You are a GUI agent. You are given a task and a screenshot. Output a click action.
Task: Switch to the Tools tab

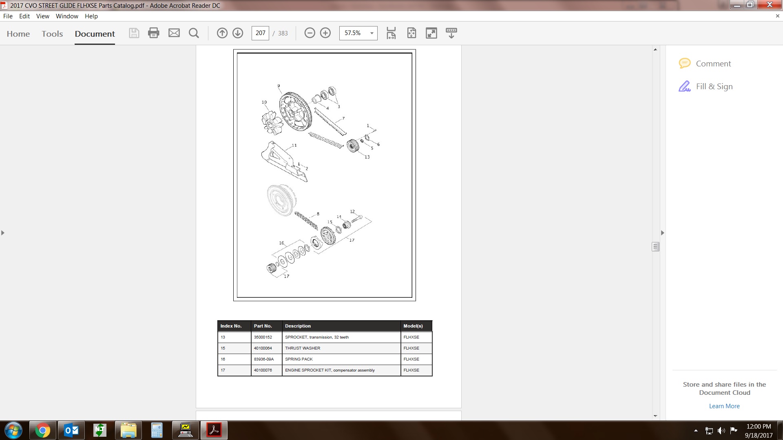(52, 34)
